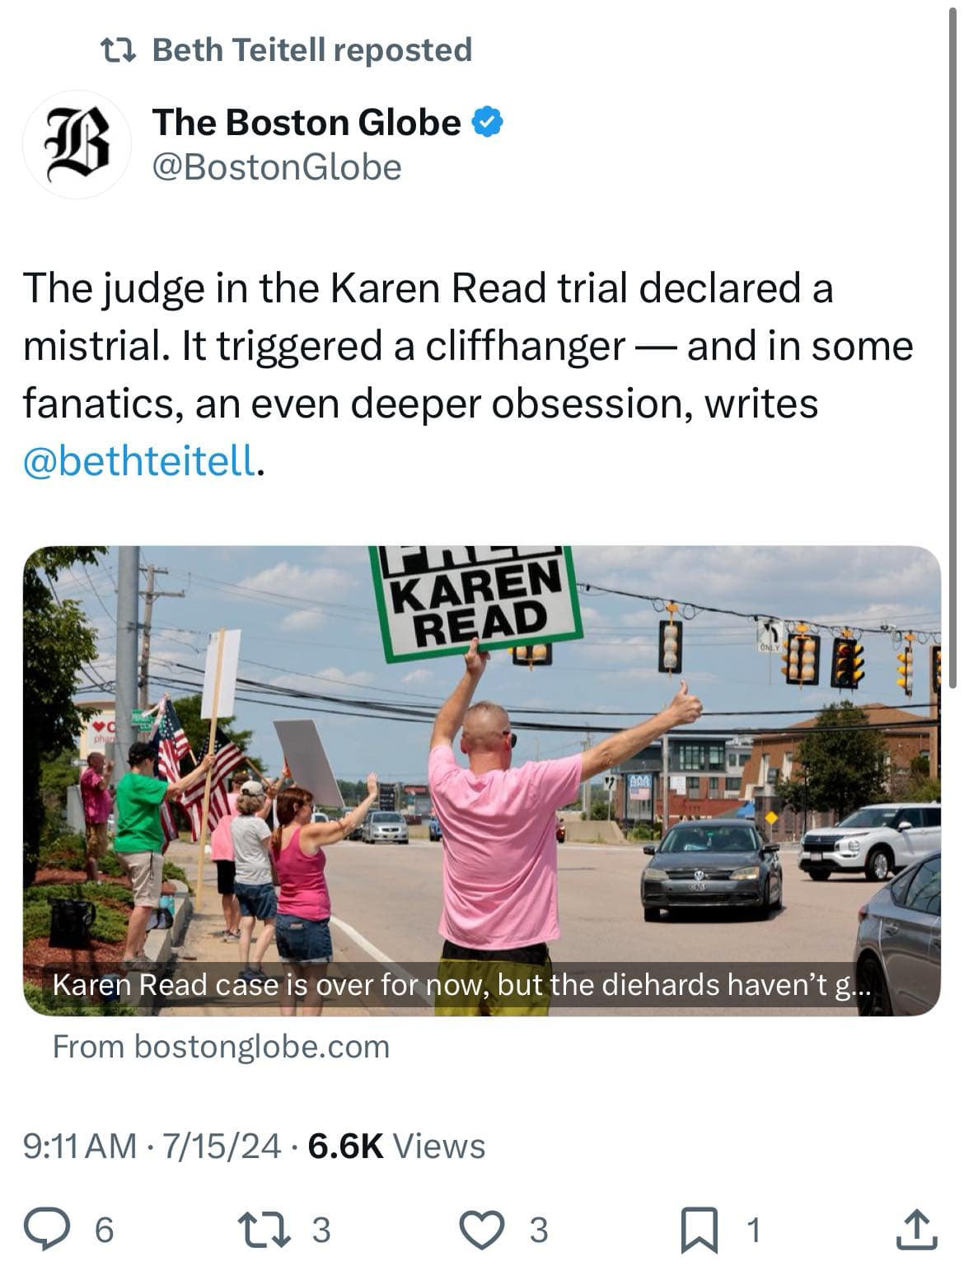Bookmark this tweet using bookmark icon

click(699, 1230)
